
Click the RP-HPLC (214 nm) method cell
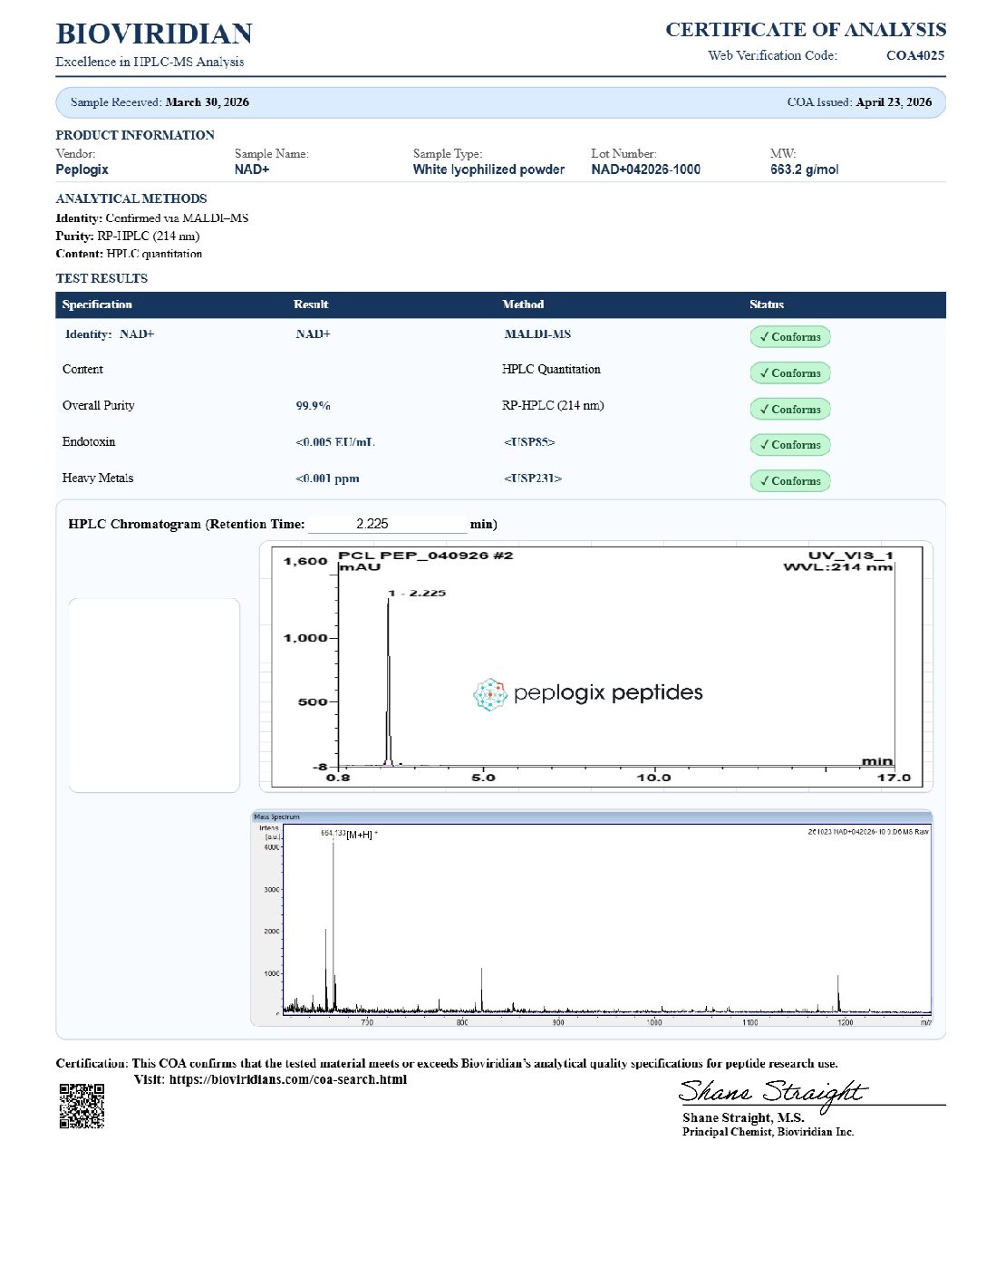553,405
